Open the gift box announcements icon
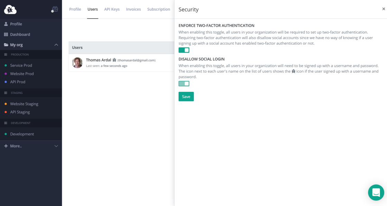387x206 pixels. (55, 9)
